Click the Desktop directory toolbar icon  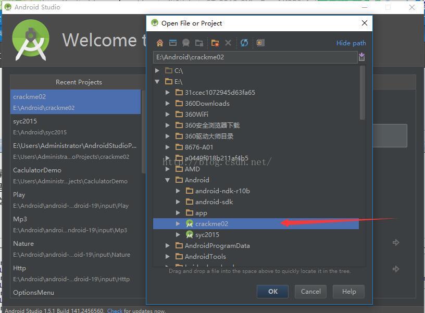(x=173, y=43)
